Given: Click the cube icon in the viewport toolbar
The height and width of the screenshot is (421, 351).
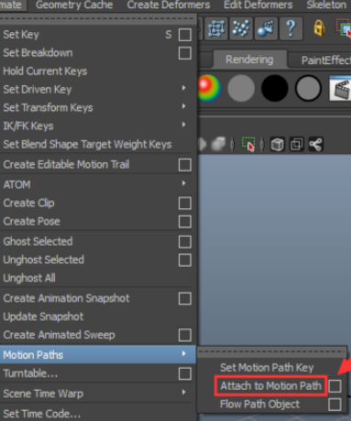Looking at the screenshot, I should coord(278,144).
